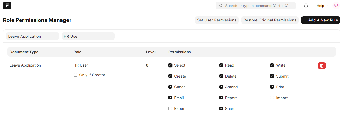
Task: Uncheck the Share permission checkbox
Action: 221,109
